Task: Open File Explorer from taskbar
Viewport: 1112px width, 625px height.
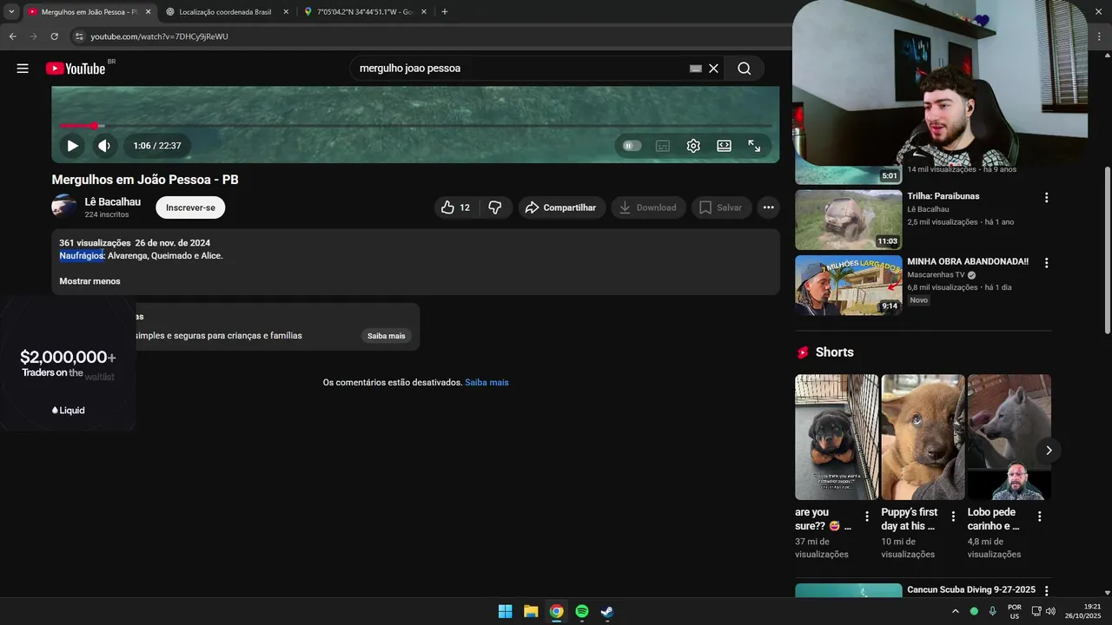Action: (531, 611)
